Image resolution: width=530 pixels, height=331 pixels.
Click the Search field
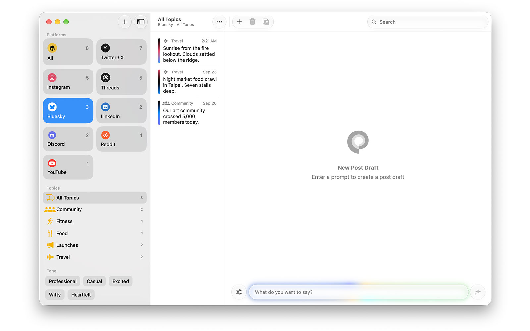point(428,22)
